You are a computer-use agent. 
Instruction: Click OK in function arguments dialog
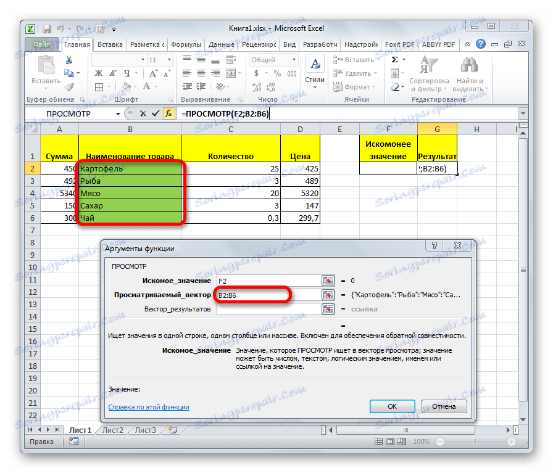392,406
